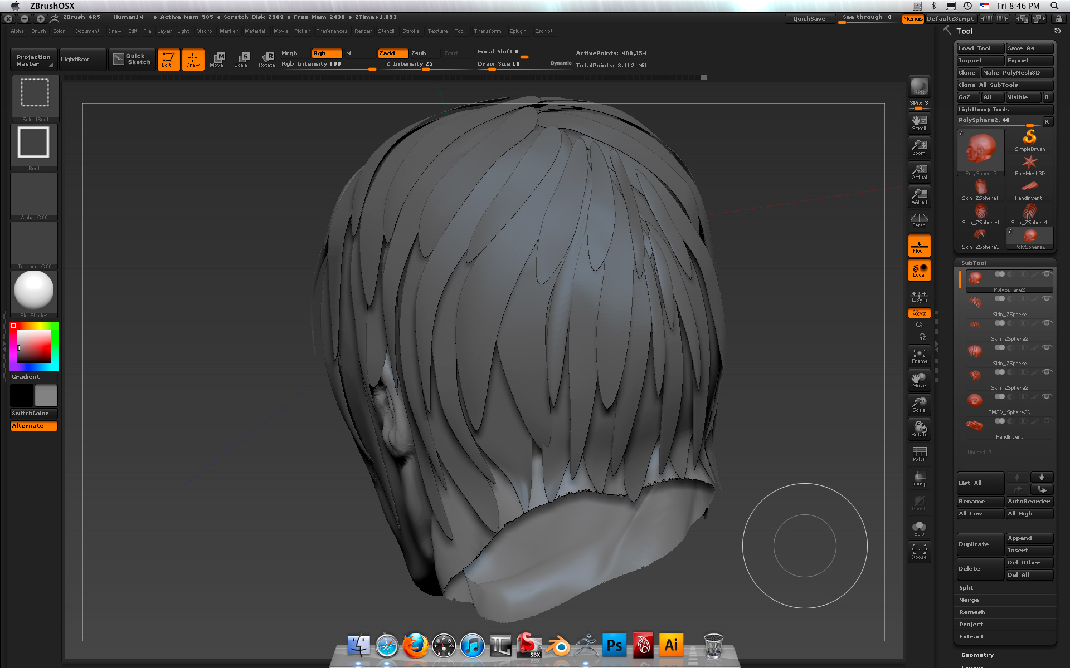Click the Duplicate subtool button
This screenshot has width=1070, height=668.
click(980, 544)
